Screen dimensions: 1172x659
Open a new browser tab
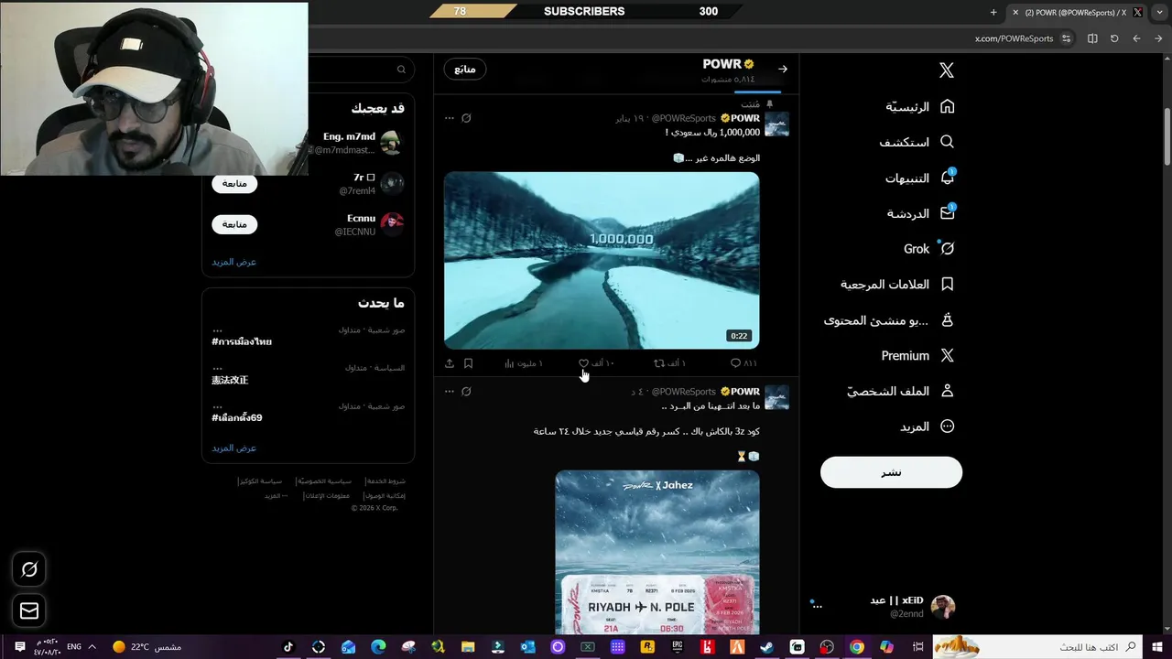(x=993, y=12)
